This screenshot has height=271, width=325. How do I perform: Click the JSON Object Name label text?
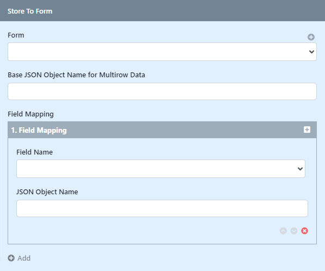point(47,192)
